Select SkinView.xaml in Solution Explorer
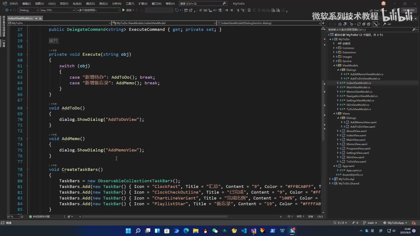This screenshot has width=420, height=236. (355, 157)
